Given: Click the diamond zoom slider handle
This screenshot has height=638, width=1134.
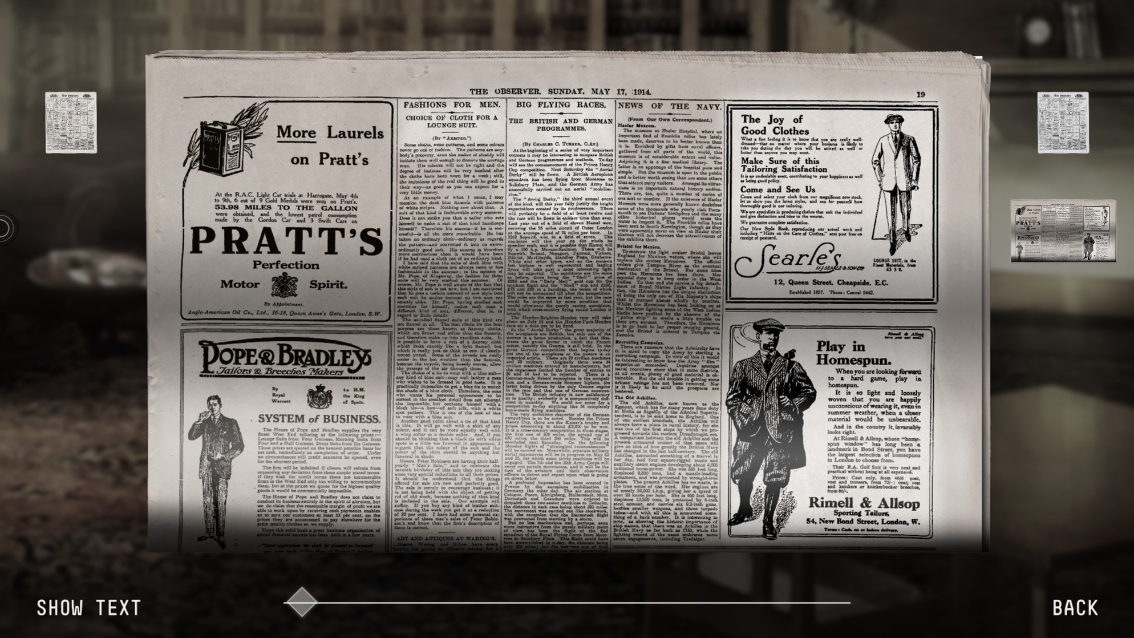Looking at the screenshot, I should [x=301, y=601].
